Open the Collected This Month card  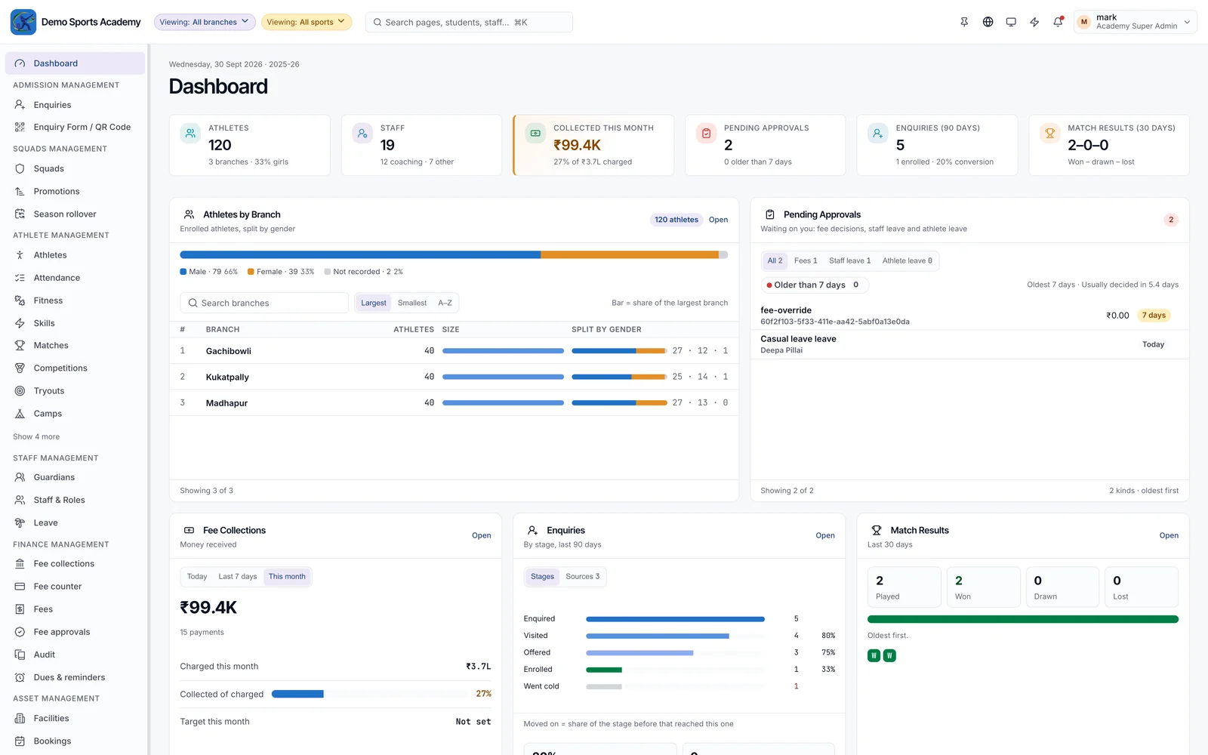(593, 145)
